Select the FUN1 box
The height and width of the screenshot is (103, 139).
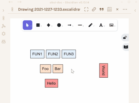coord(37,54)
